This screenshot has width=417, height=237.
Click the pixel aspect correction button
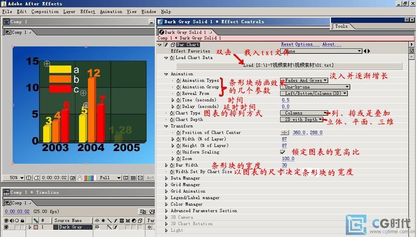coord(140,178)
